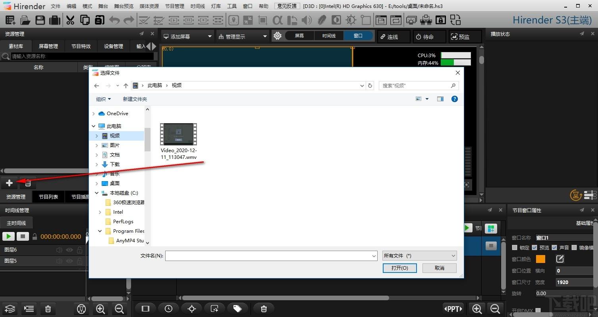This screenshot has height=317, width=598.
Task: Click the clock icon in bottom toolbar
Action: 169,309
